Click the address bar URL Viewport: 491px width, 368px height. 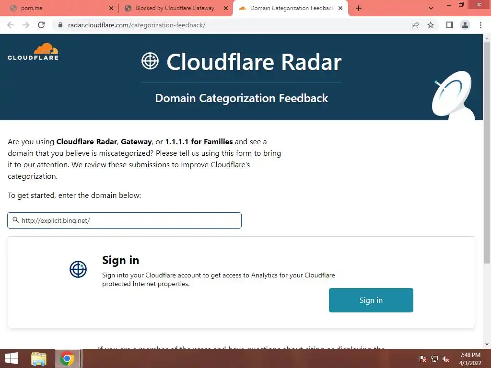137,25
